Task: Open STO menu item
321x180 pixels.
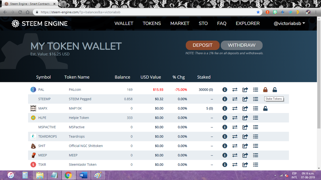Action: click(x=203, y=23)
